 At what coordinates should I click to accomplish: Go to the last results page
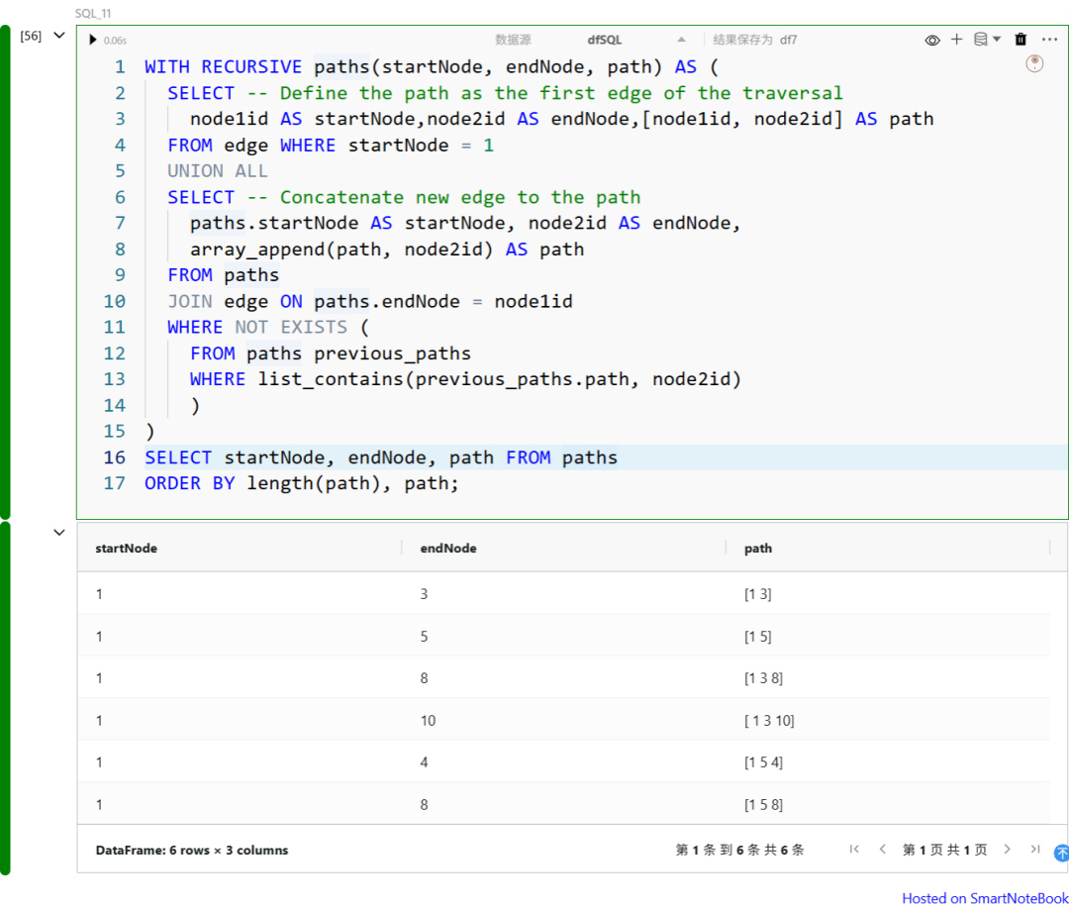[1034, 850]
